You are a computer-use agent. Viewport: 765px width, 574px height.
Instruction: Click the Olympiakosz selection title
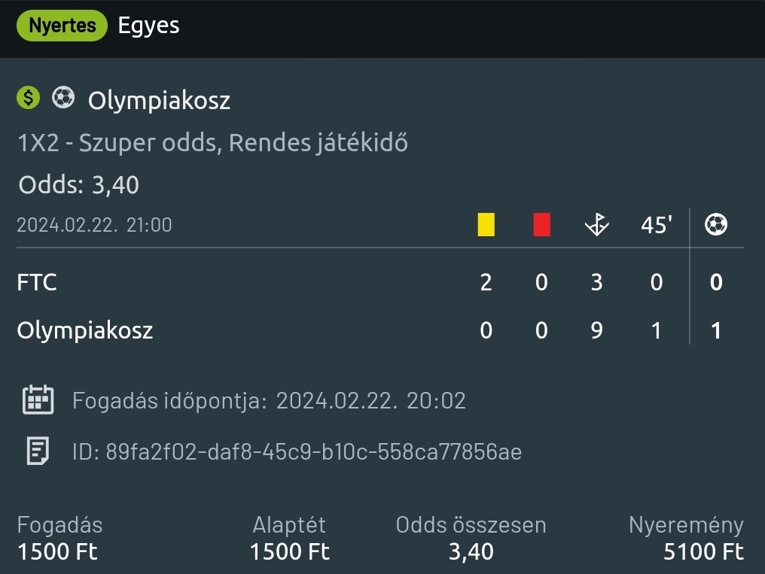159,101
